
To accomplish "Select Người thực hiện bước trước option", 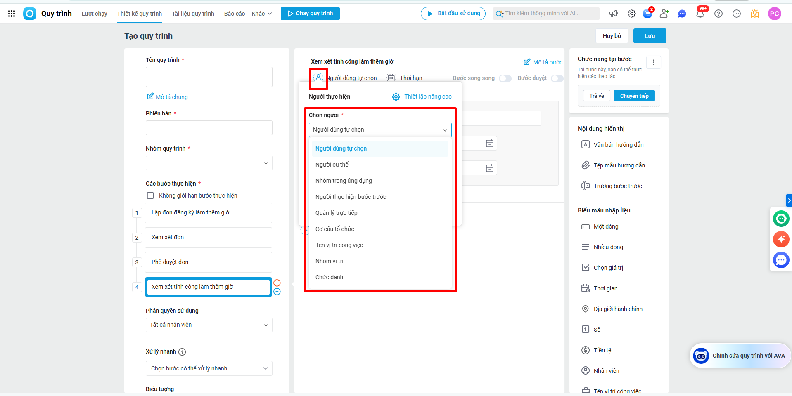I will click(380, 197).
